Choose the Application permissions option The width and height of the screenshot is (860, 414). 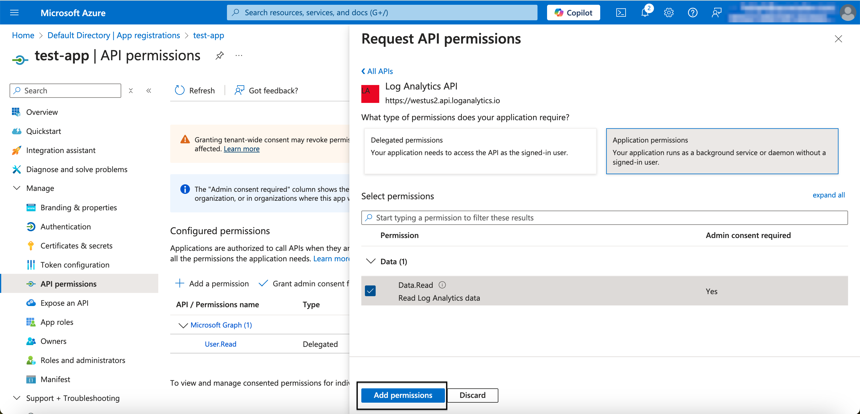click(x=722, y=151)
